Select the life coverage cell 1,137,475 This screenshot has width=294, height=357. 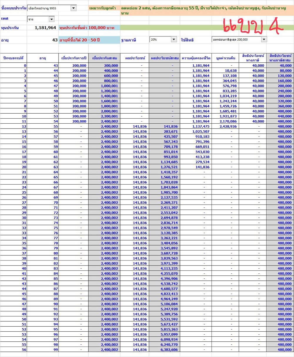pyautogui.click(x=196, y=126)
